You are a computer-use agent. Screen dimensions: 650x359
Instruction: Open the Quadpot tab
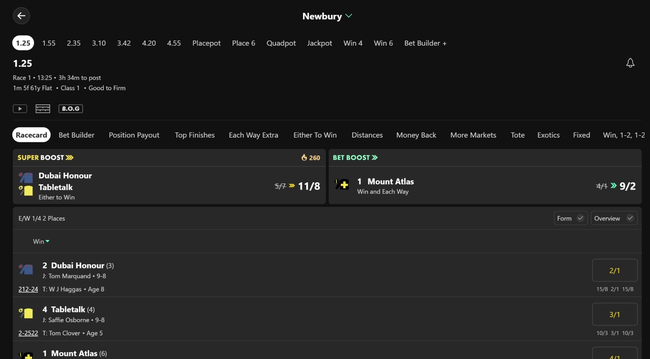point(281,43)
